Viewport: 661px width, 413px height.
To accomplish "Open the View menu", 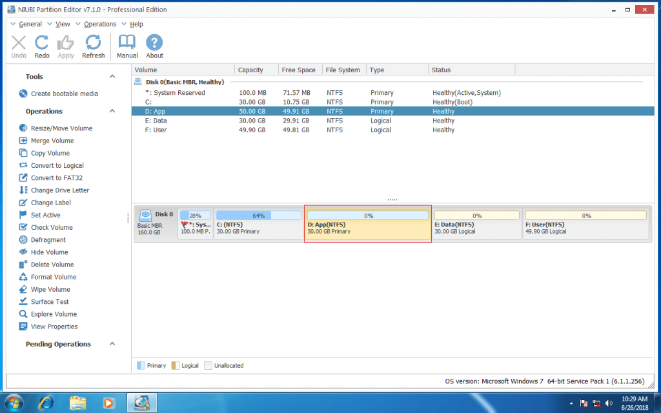I will click(61, 24).
